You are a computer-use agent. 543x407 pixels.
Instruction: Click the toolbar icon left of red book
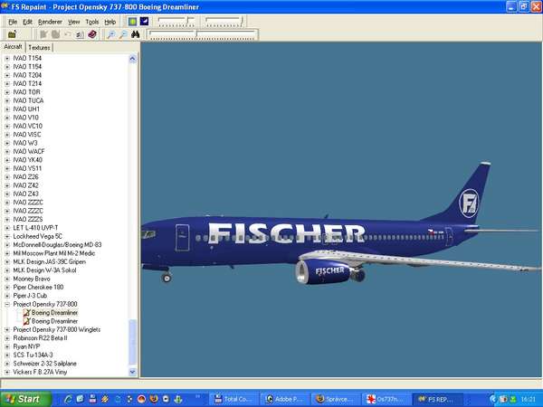(x=80, y=34)
